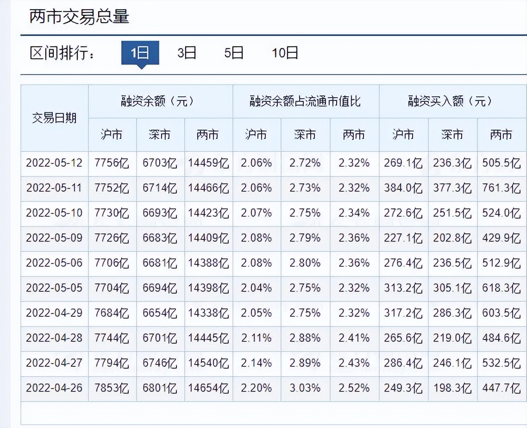Select the 2022-05-11 date cell
Image resolution: width=527 pixels, height=428 pixels.
tap(55, 188)
